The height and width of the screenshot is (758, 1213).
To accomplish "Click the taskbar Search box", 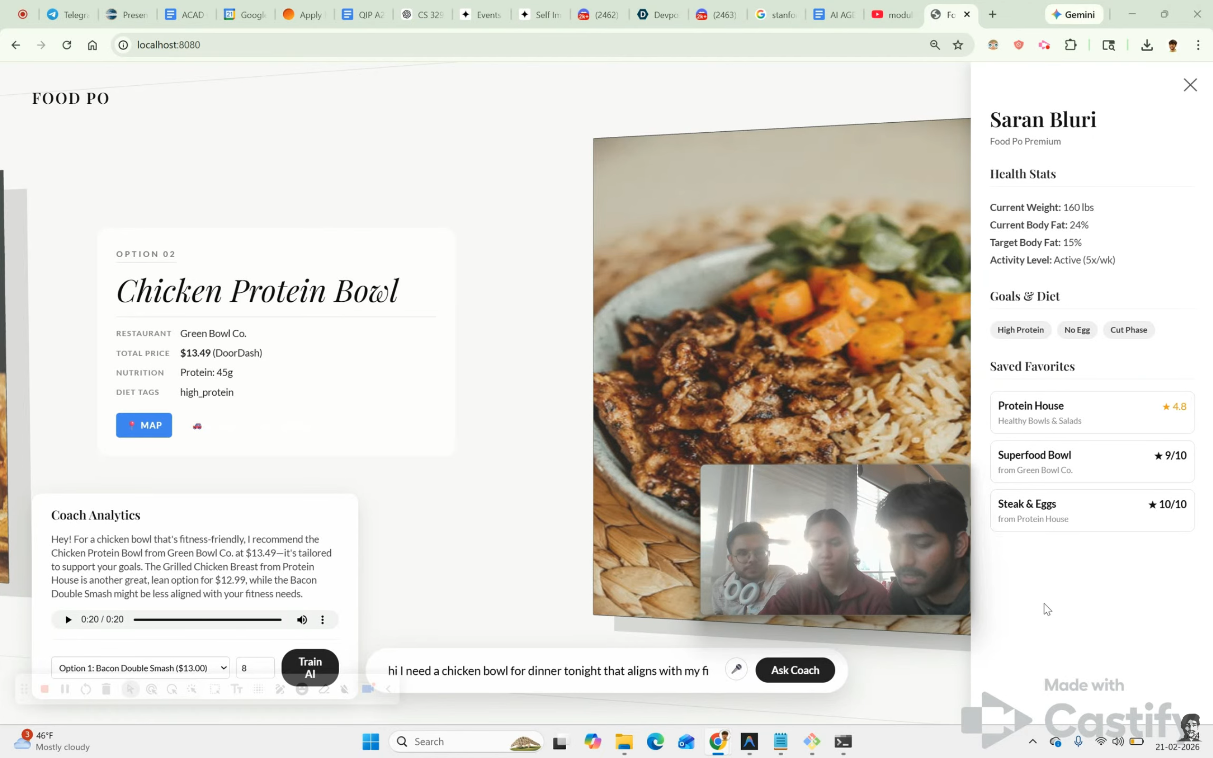I will point(466,741).
